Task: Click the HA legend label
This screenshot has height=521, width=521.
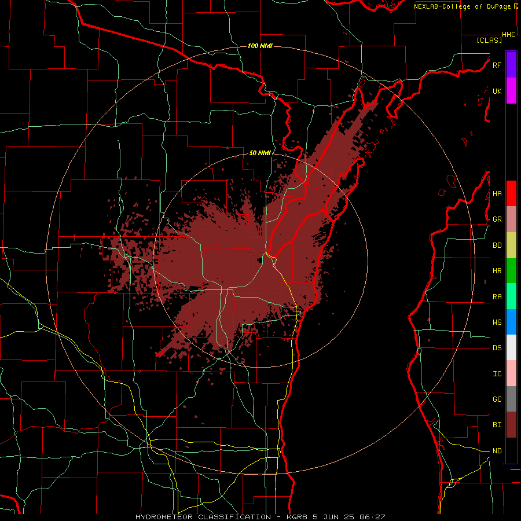Action: coord(497,193)
